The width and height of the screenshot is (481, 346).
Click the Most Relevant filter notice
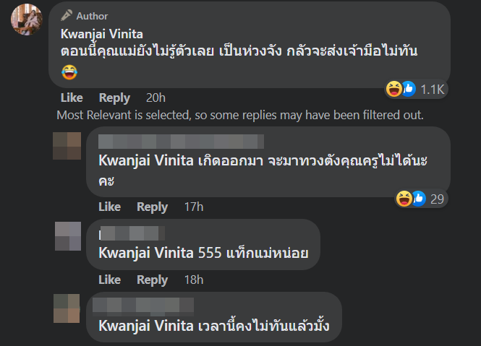click(239, 115)
